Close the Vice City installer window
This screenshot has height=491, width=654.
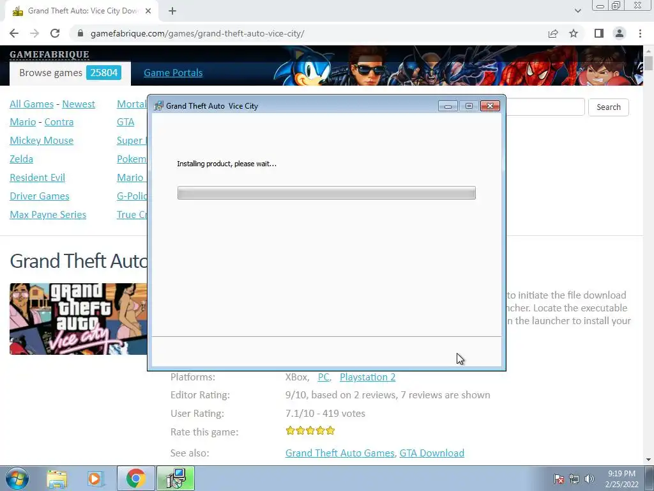click(490, 106)
